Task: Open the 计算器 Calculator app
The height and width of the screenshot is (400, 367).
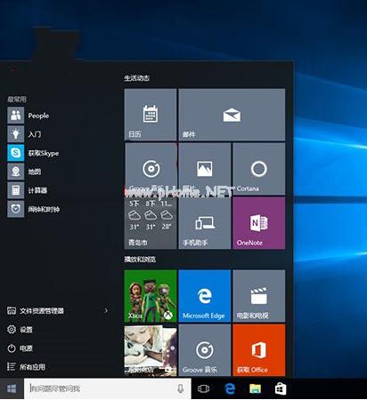Action: 28,190
